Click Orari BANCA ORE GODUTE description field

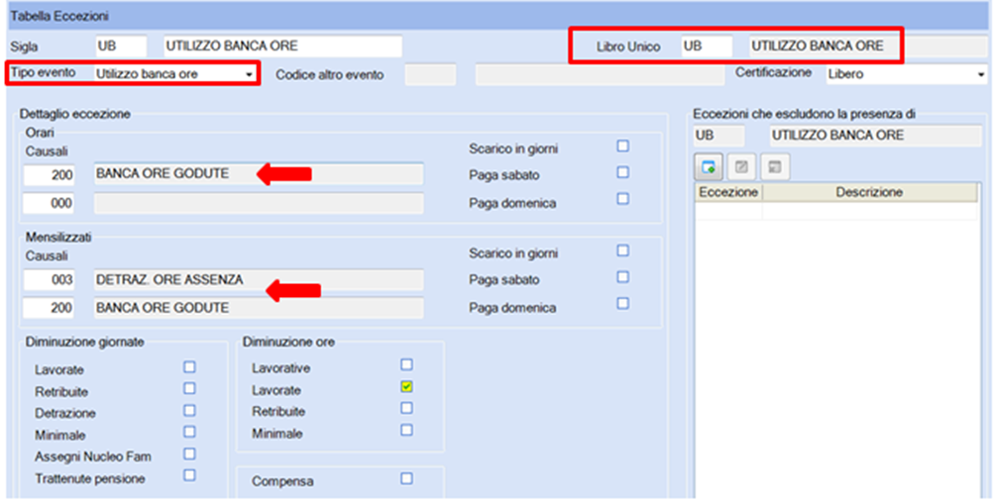click(x=259, y=174)
